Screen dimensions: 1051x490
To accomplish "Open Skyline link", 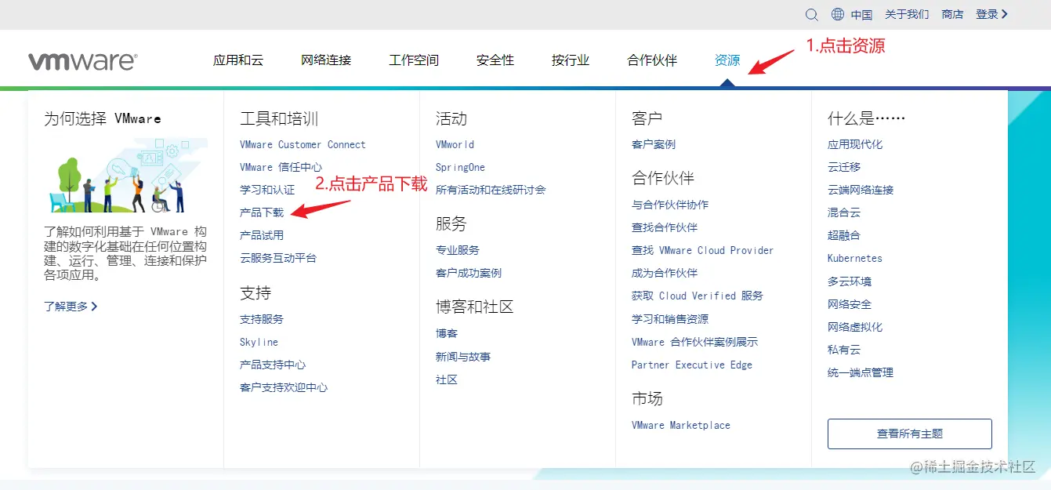I will point(259,342).
